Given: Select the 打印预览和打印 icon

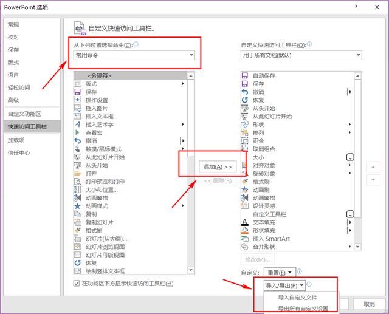Looking at the screenshot, I should 77,182.
